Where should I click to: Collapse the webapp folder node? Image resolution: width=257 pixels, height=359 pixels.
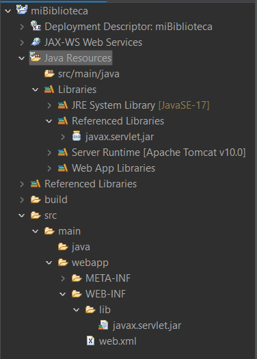tap(49, 263)
